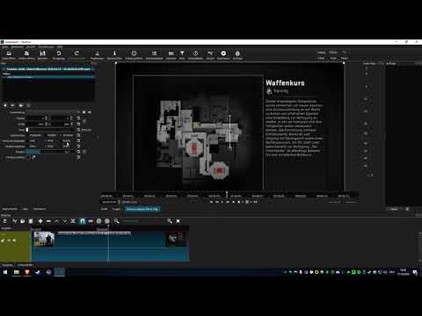Ripple delete with timeline minus icon
Image resolution: width=422 pixels, height=316 pixels.
48,221
